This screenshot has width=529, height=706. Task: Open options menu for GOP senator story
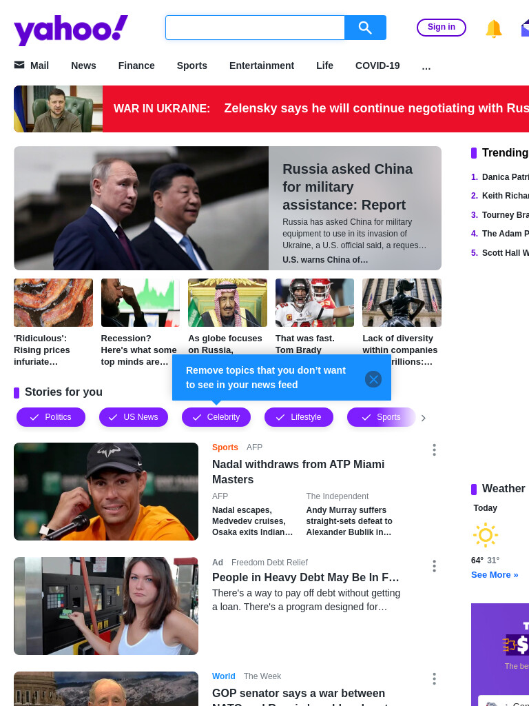click(434, 679)
